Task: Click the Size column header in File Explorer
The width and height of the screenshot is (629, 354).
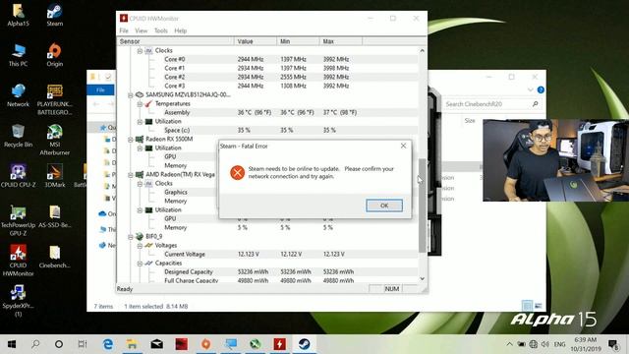Action: (x=470, y=120)
